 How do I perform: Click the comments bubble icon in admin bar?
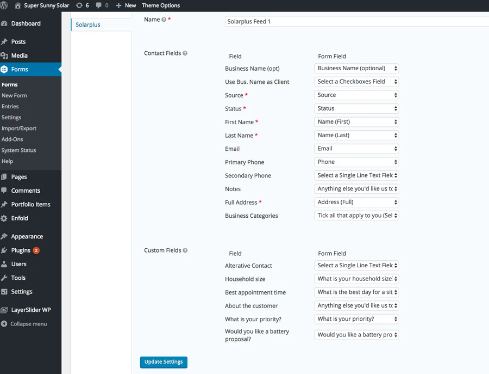pyautogui.click(x=98, y=5)
